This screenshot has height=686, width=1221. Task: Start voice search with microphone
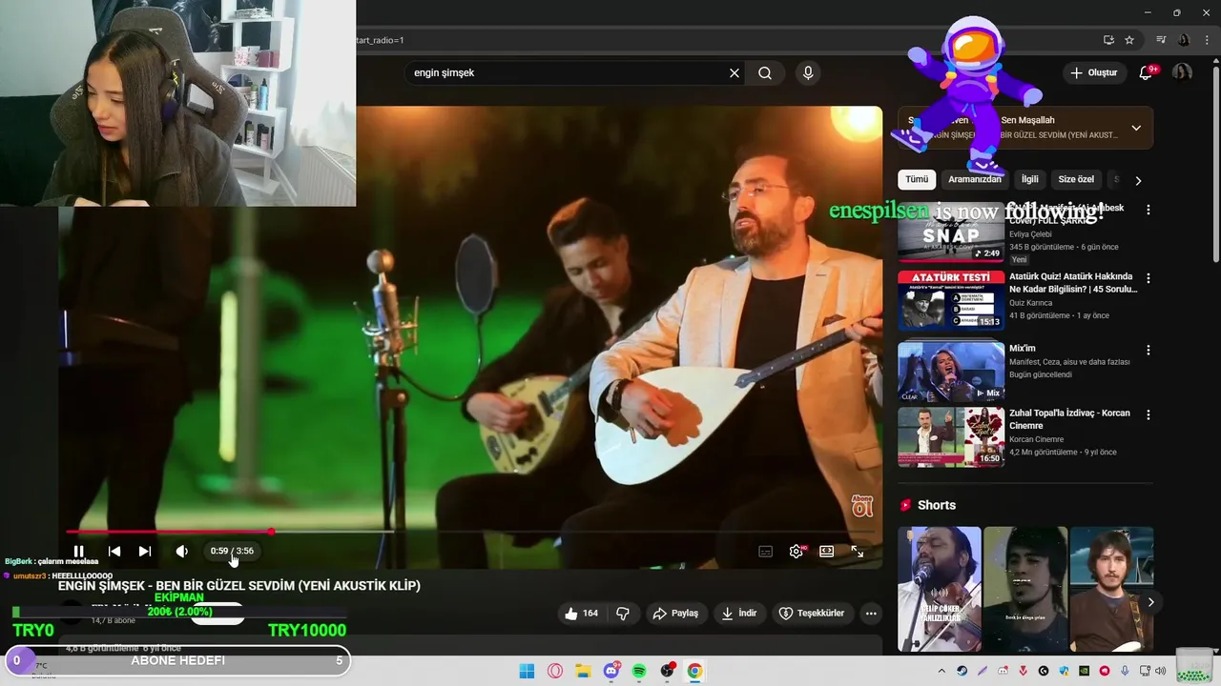(x=808, y=72)
